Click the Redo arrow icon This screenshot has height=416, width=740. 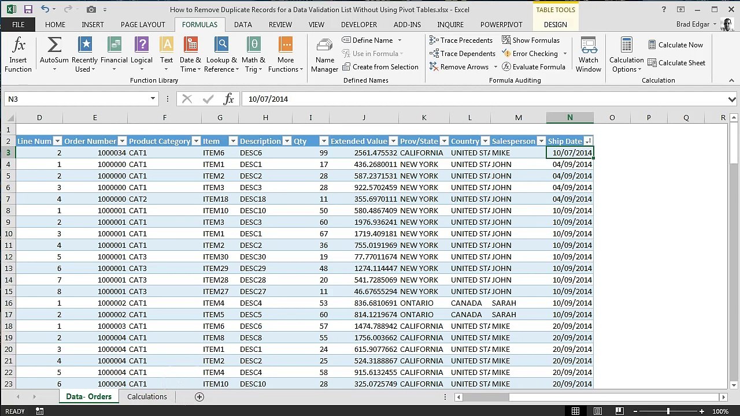coord(68,9)
